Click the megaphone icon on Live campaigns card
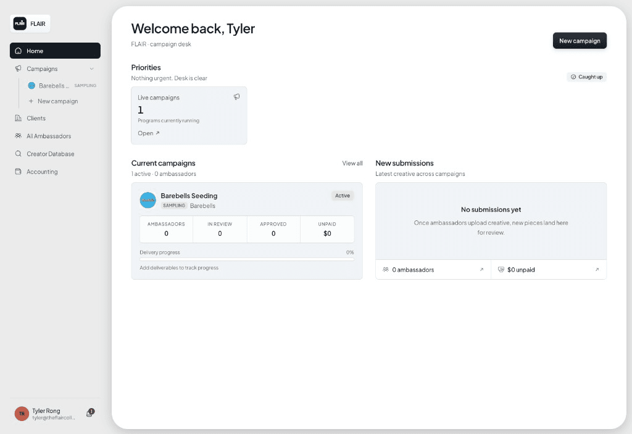 [x=236, y=97]
